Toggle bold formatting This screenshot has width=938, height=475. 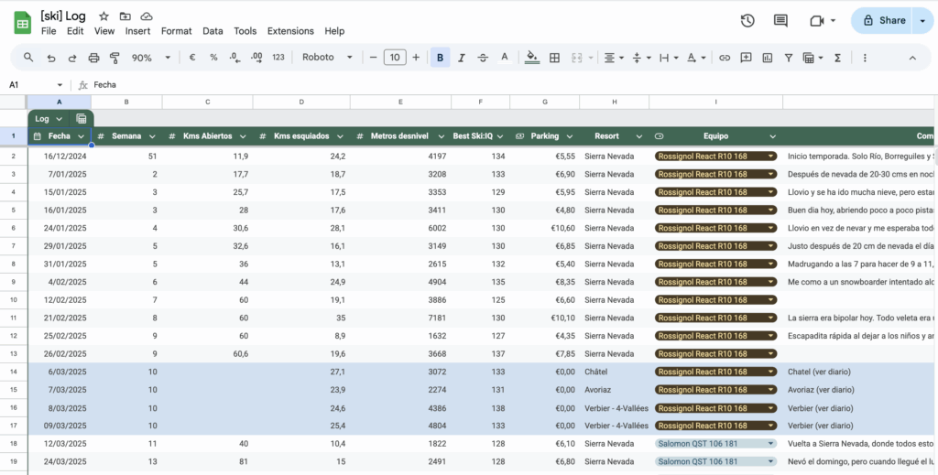pyautogui.click(x=441, y=58)
